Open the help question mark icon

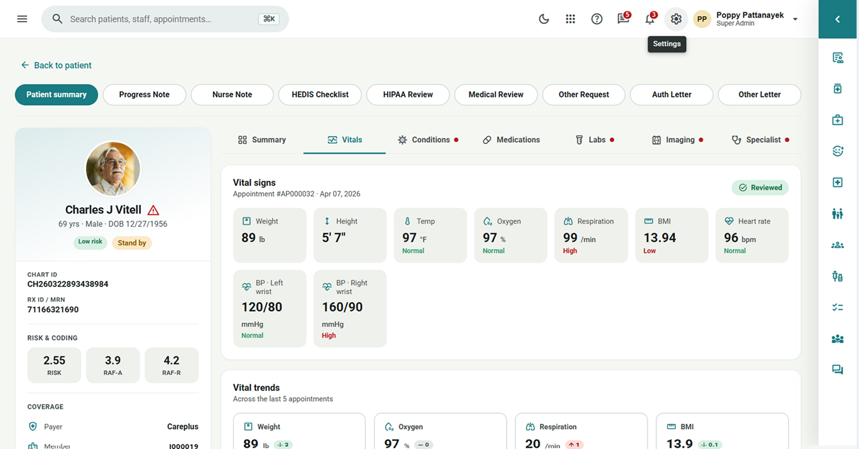tap(597, 19)
